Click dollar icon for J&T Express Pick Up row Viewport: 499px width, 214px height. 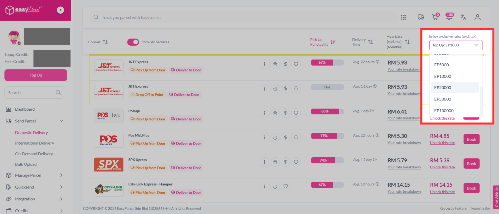click(x=286, y=64)
